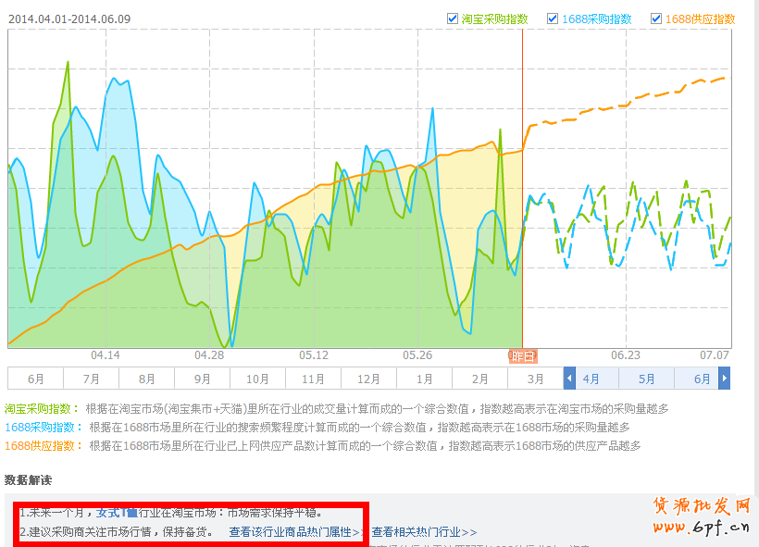Viewport: 759px width, 547px height.
Task: Select 6月 at the start of timeline
Action: (36, 379)
